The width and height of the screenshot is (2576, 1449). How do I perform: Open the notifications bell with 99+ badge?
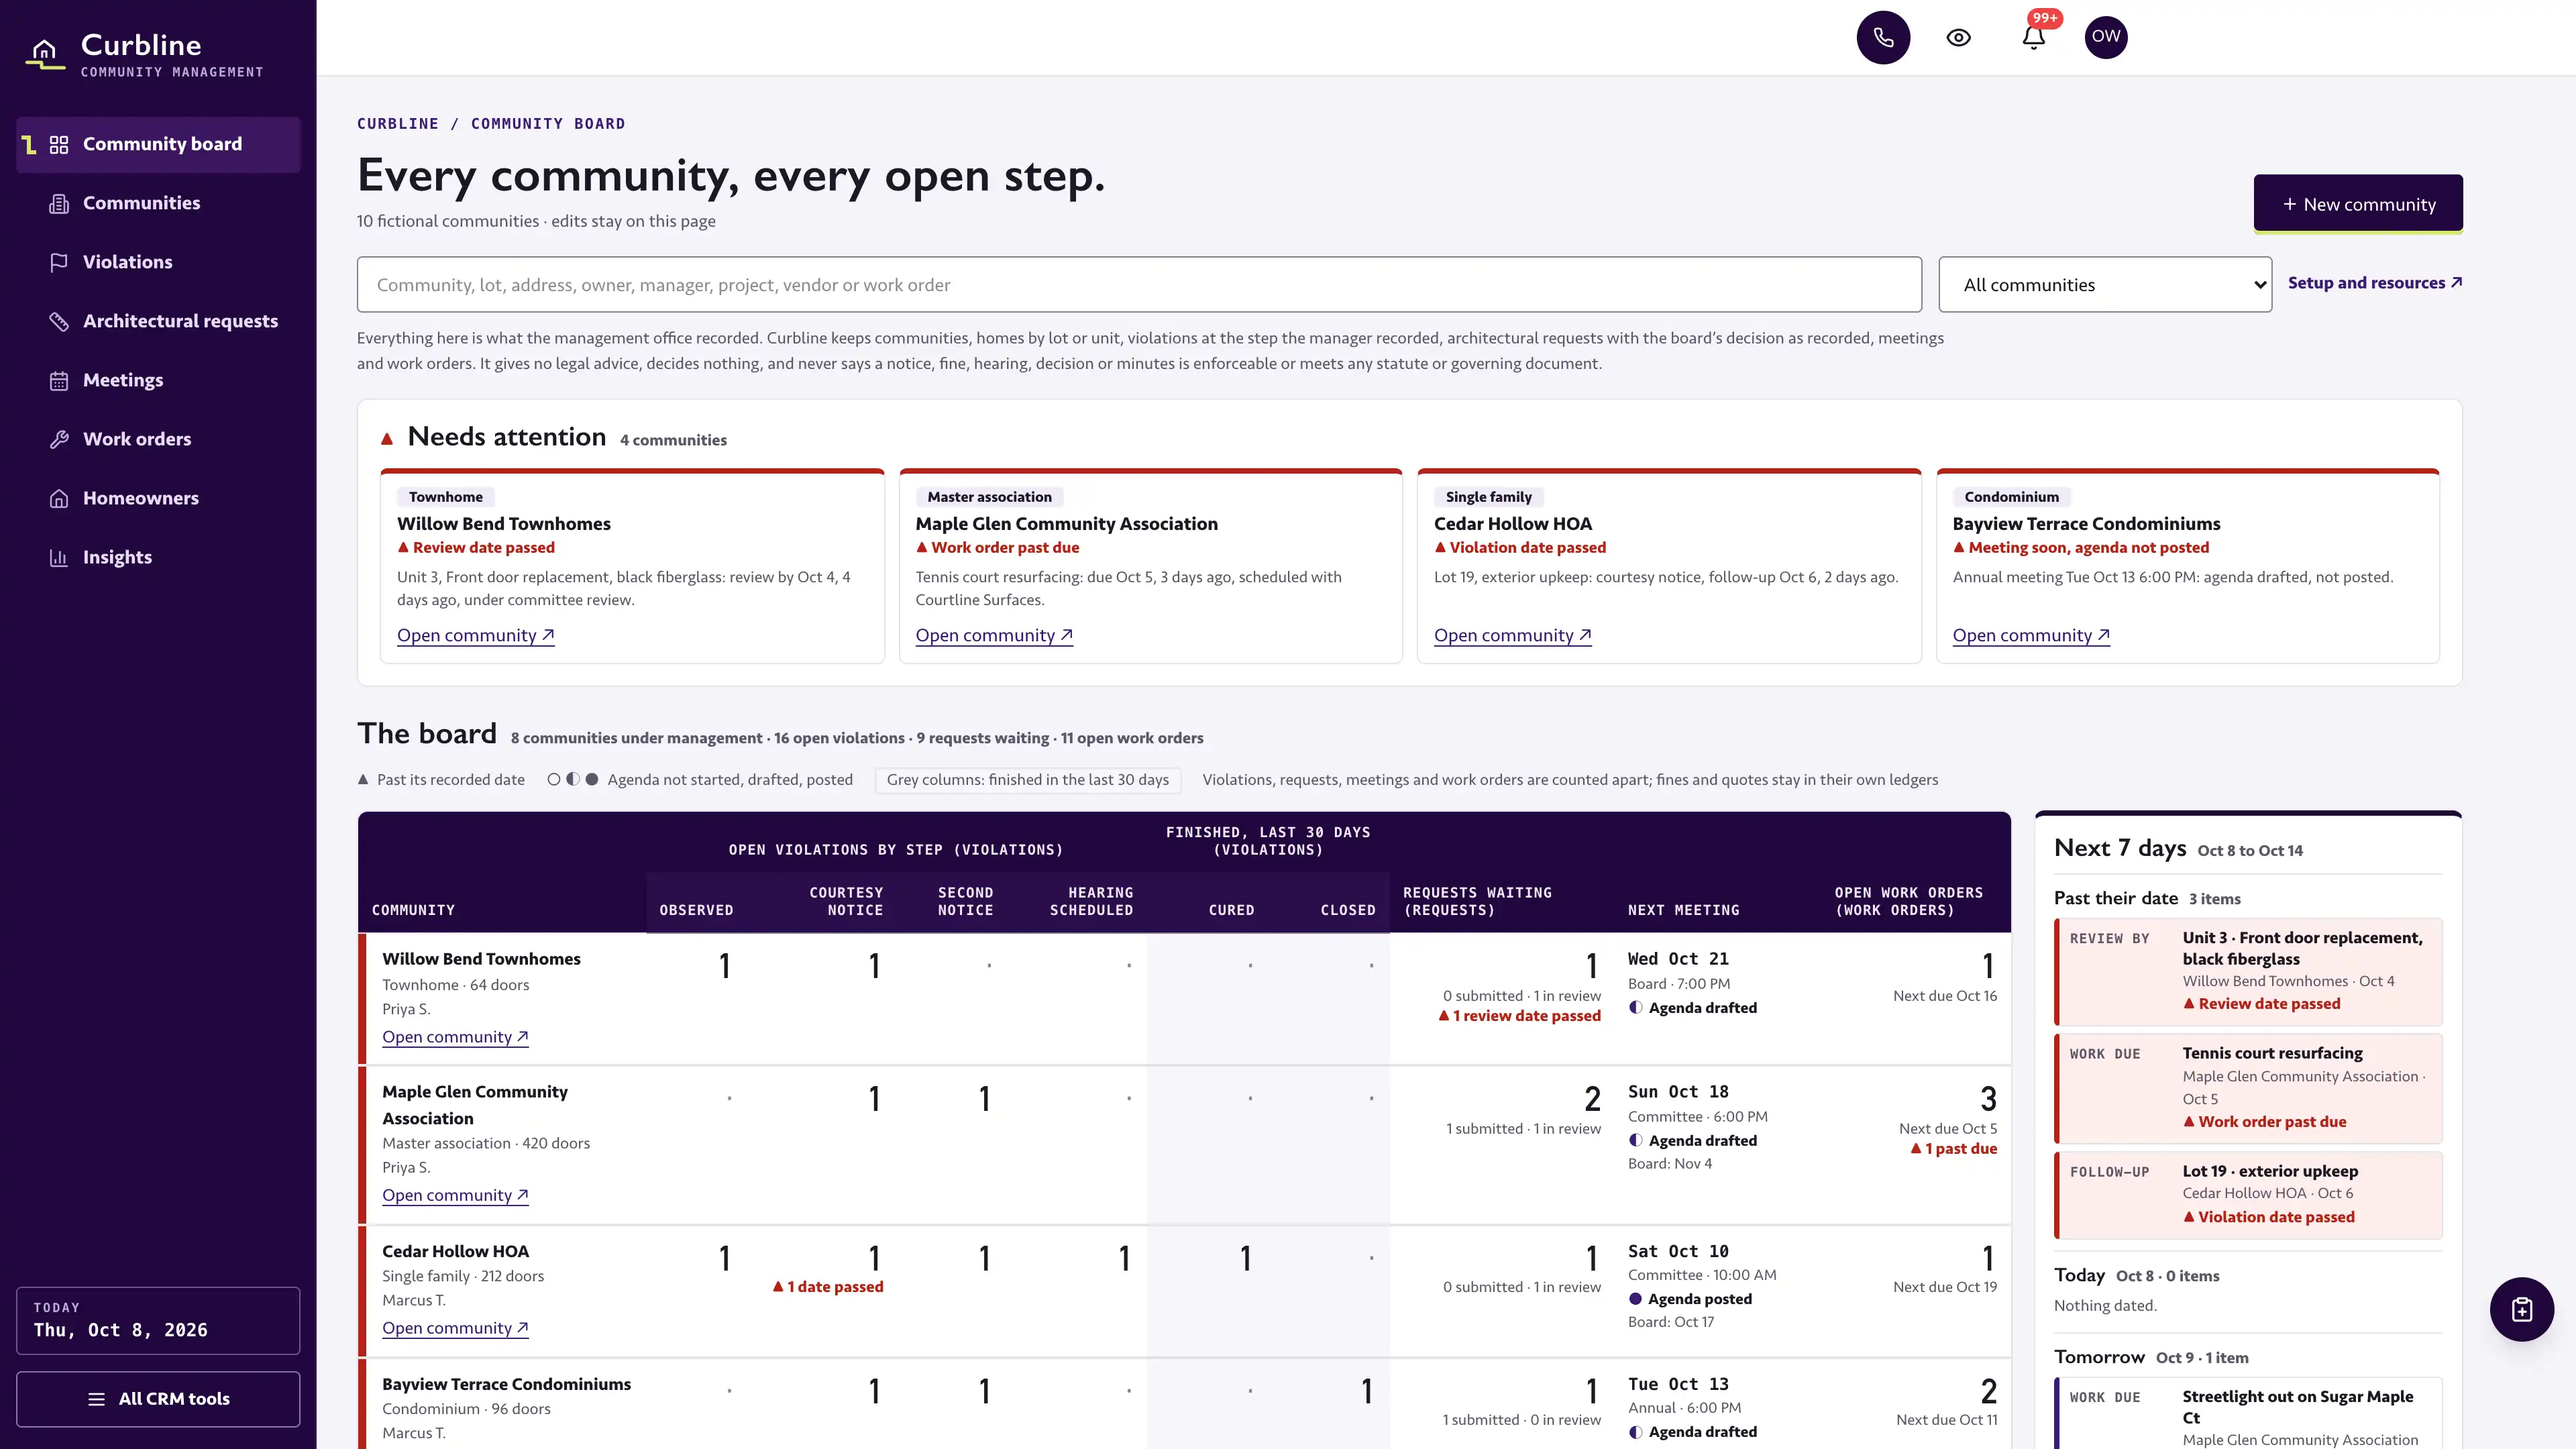(x=2033, y=37)
